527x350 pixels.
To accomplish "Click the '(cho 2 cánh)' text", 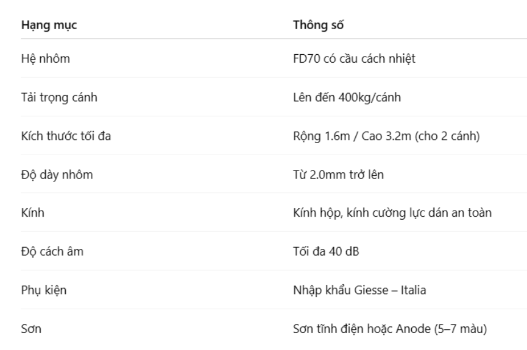I will coord(447,136).
